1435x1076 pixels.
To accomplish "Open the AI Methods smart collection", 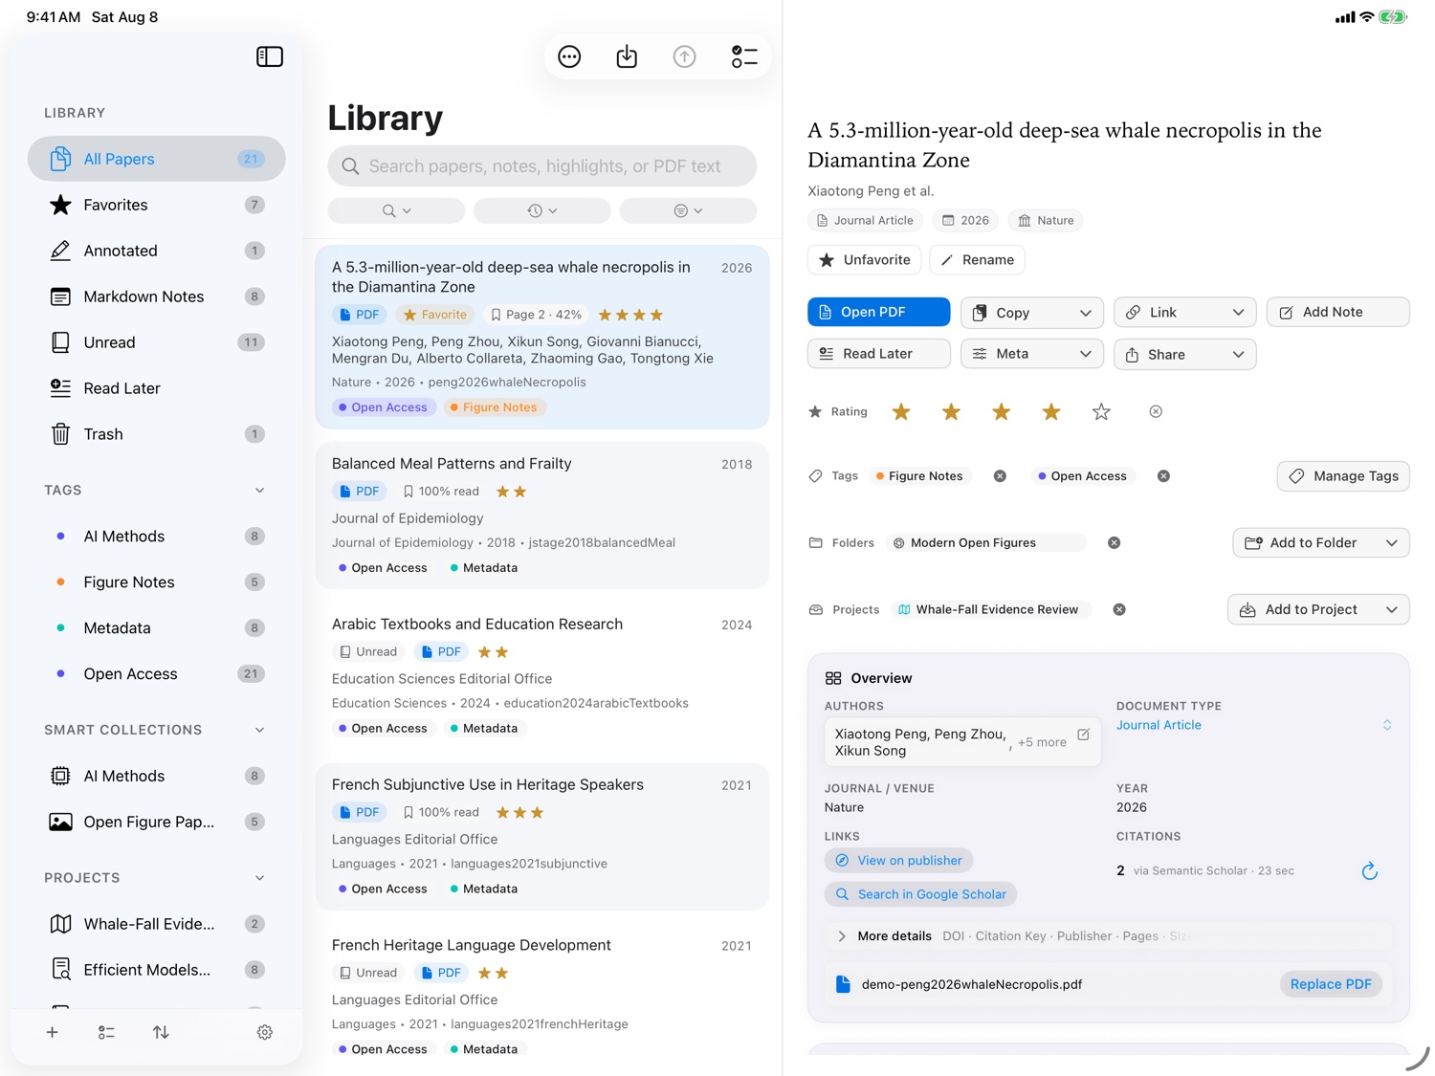I will coord(156,776).
